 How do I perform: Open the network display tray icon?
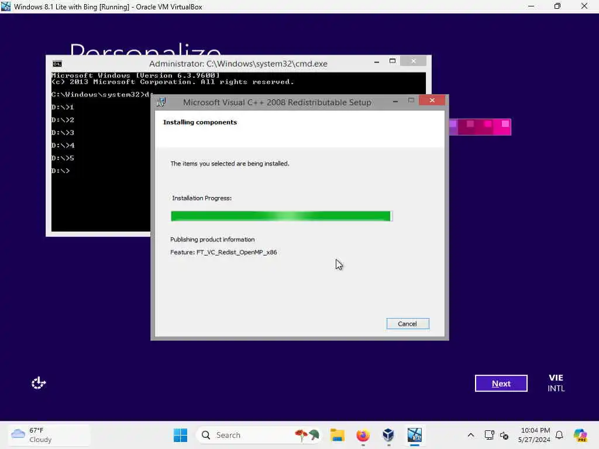coord(489,435)
